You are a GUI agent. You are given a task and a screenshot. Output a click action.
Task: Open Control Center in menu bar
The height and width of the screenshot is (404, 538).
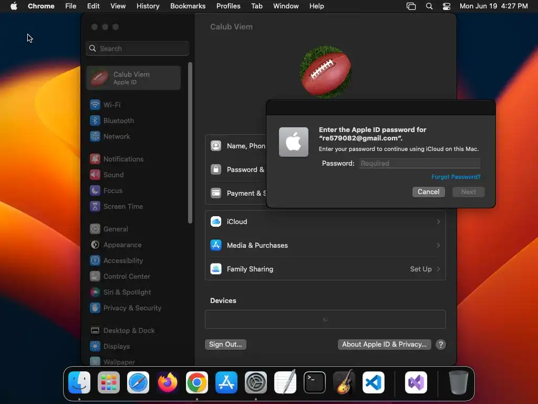pyautogui.click(x=447, y=6)
